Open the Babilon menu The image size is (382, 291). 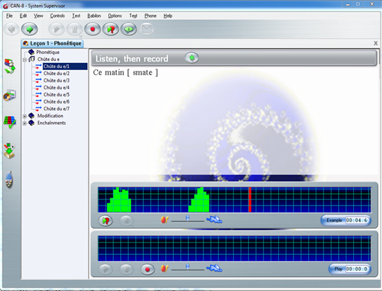[x=94, y=15]
